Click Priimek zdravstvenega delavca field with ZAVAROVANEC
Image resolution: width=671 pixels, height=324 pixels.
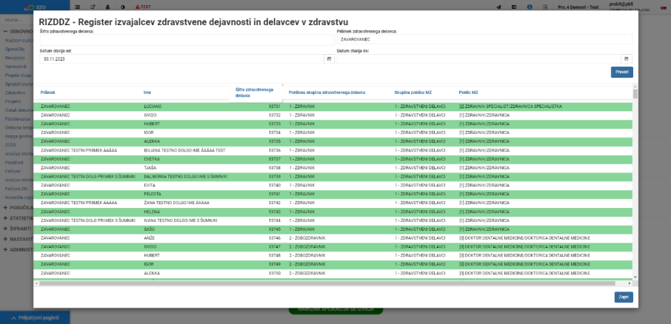[x=484, y=39]
